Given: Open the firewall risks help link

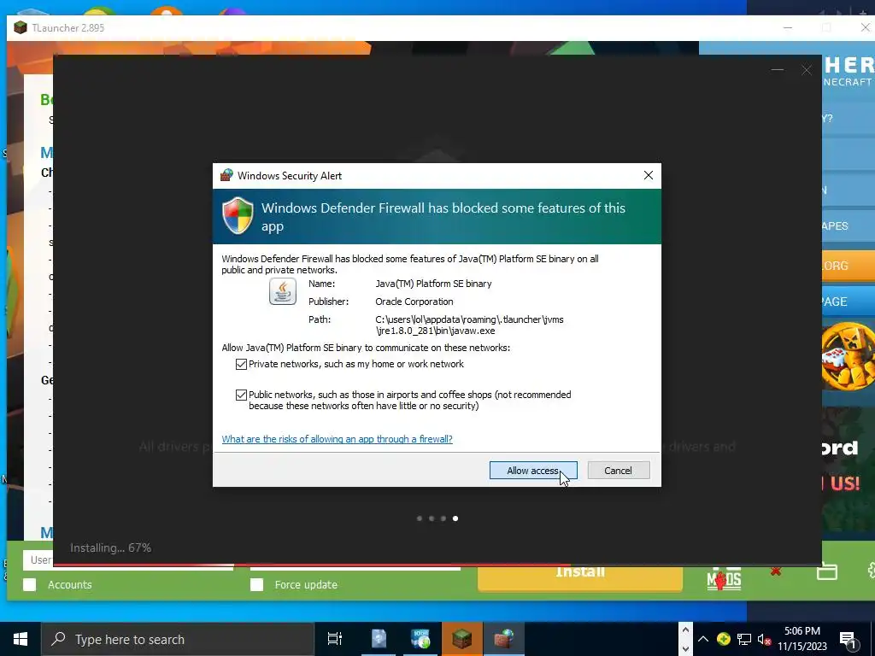Looking at the screenshot, I should tap(337, 439).
